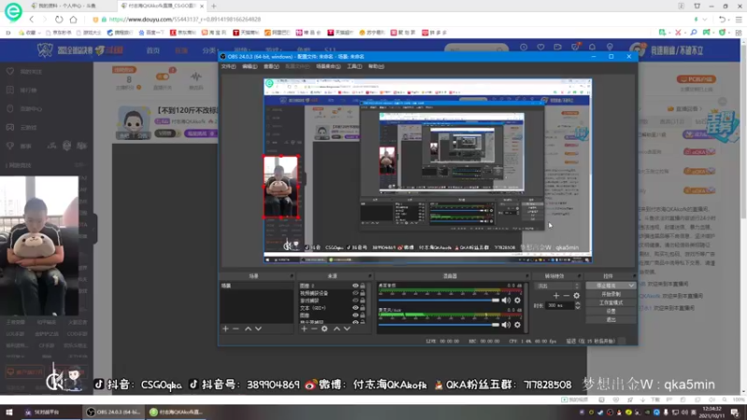Screen dimensions: 747x420
Task: Open desktop audio settings gear in mixer
Action: pyautogui.click(x=517, y=300)
